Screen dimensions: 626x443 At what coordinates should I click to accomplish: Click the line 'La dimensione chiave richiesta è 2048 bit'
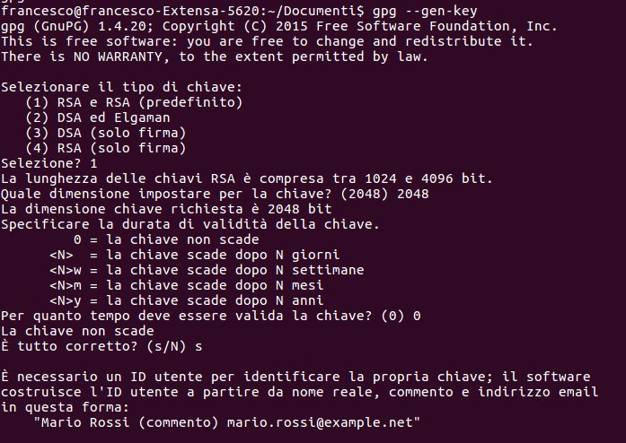(166, 209)
